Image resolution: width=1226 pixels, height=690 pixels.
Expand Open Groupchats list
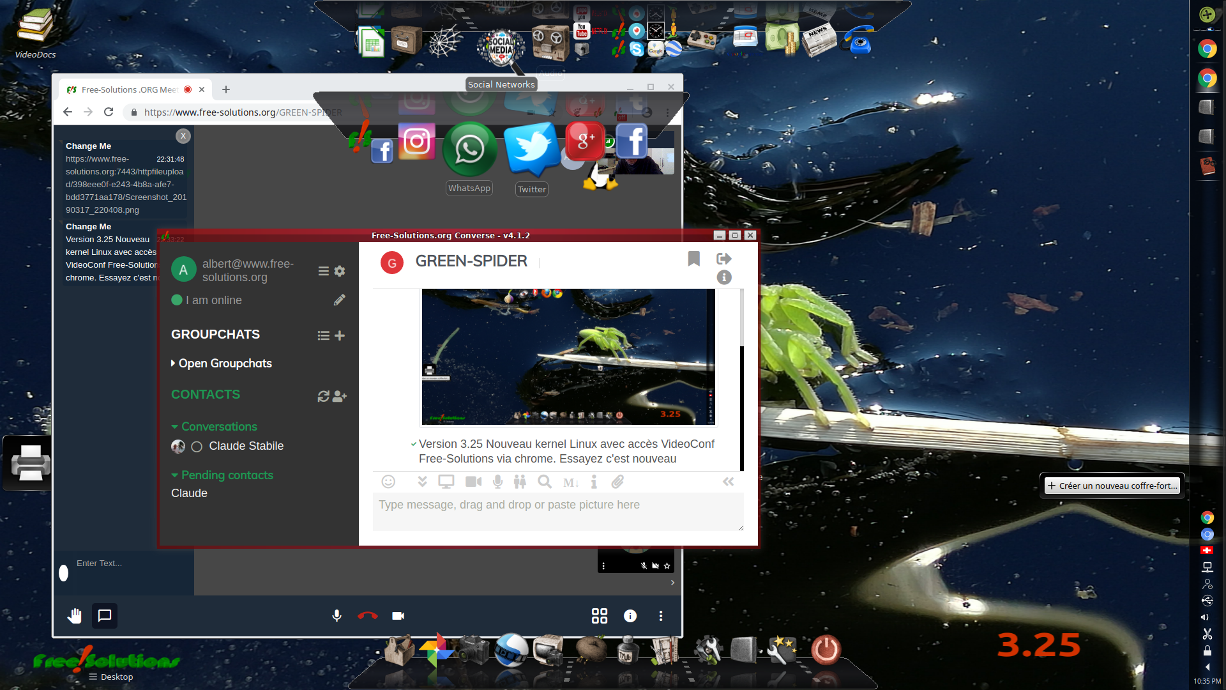pos(222,364)
